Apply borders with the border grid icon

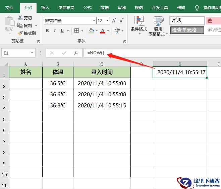coord(77,31)
